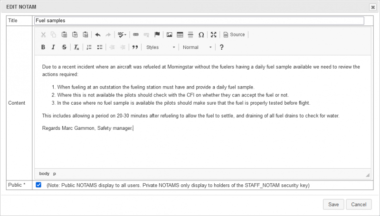Insert a link into content
Viewport: 380px width, 216px height.
point(136,35)
